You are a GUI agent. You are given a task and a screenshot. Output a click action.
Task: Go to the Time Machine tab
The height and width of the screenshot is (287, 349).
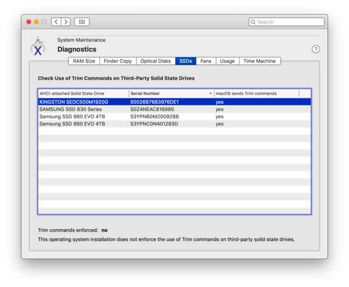[x=260, y=61]
